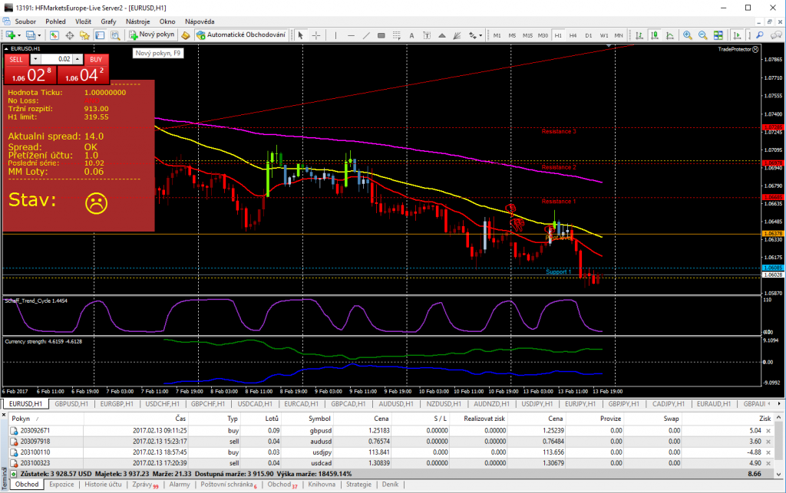Set timeframe to M1

click(x=497, y=35)
